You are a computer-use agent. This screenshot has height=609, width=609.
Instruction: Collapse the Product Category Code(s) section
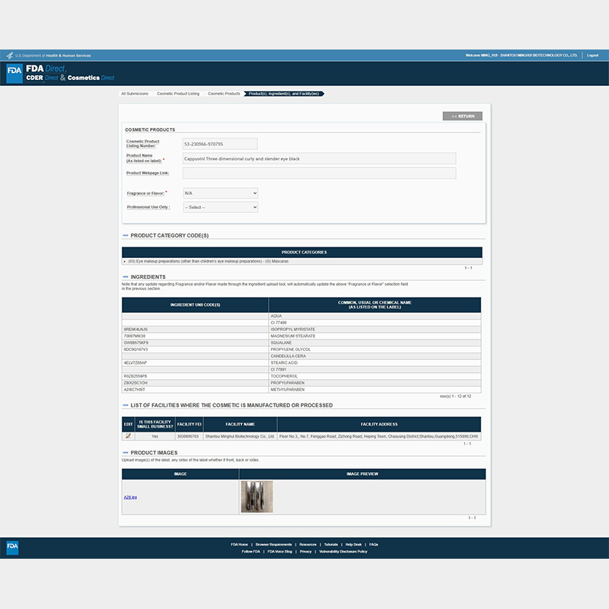126,236
